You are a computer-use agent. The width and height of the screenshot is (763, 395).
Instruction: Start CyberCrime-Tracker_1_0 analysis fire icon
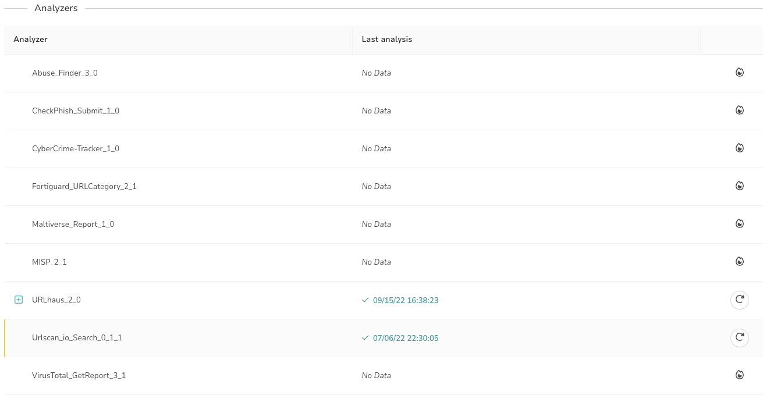pos(739,148)
